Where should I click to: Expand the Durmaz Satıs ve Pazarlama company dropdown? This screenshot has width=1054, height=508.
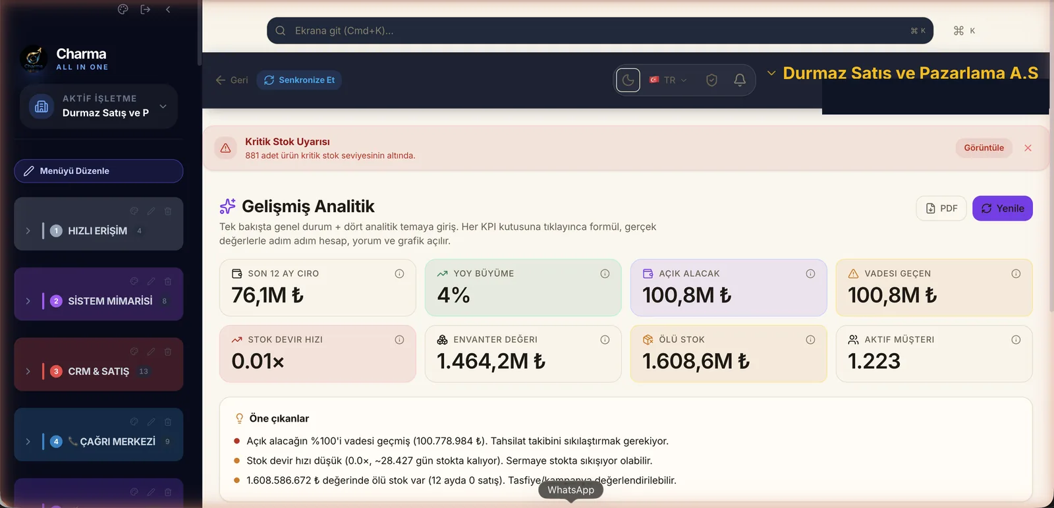tap(902, 73)
